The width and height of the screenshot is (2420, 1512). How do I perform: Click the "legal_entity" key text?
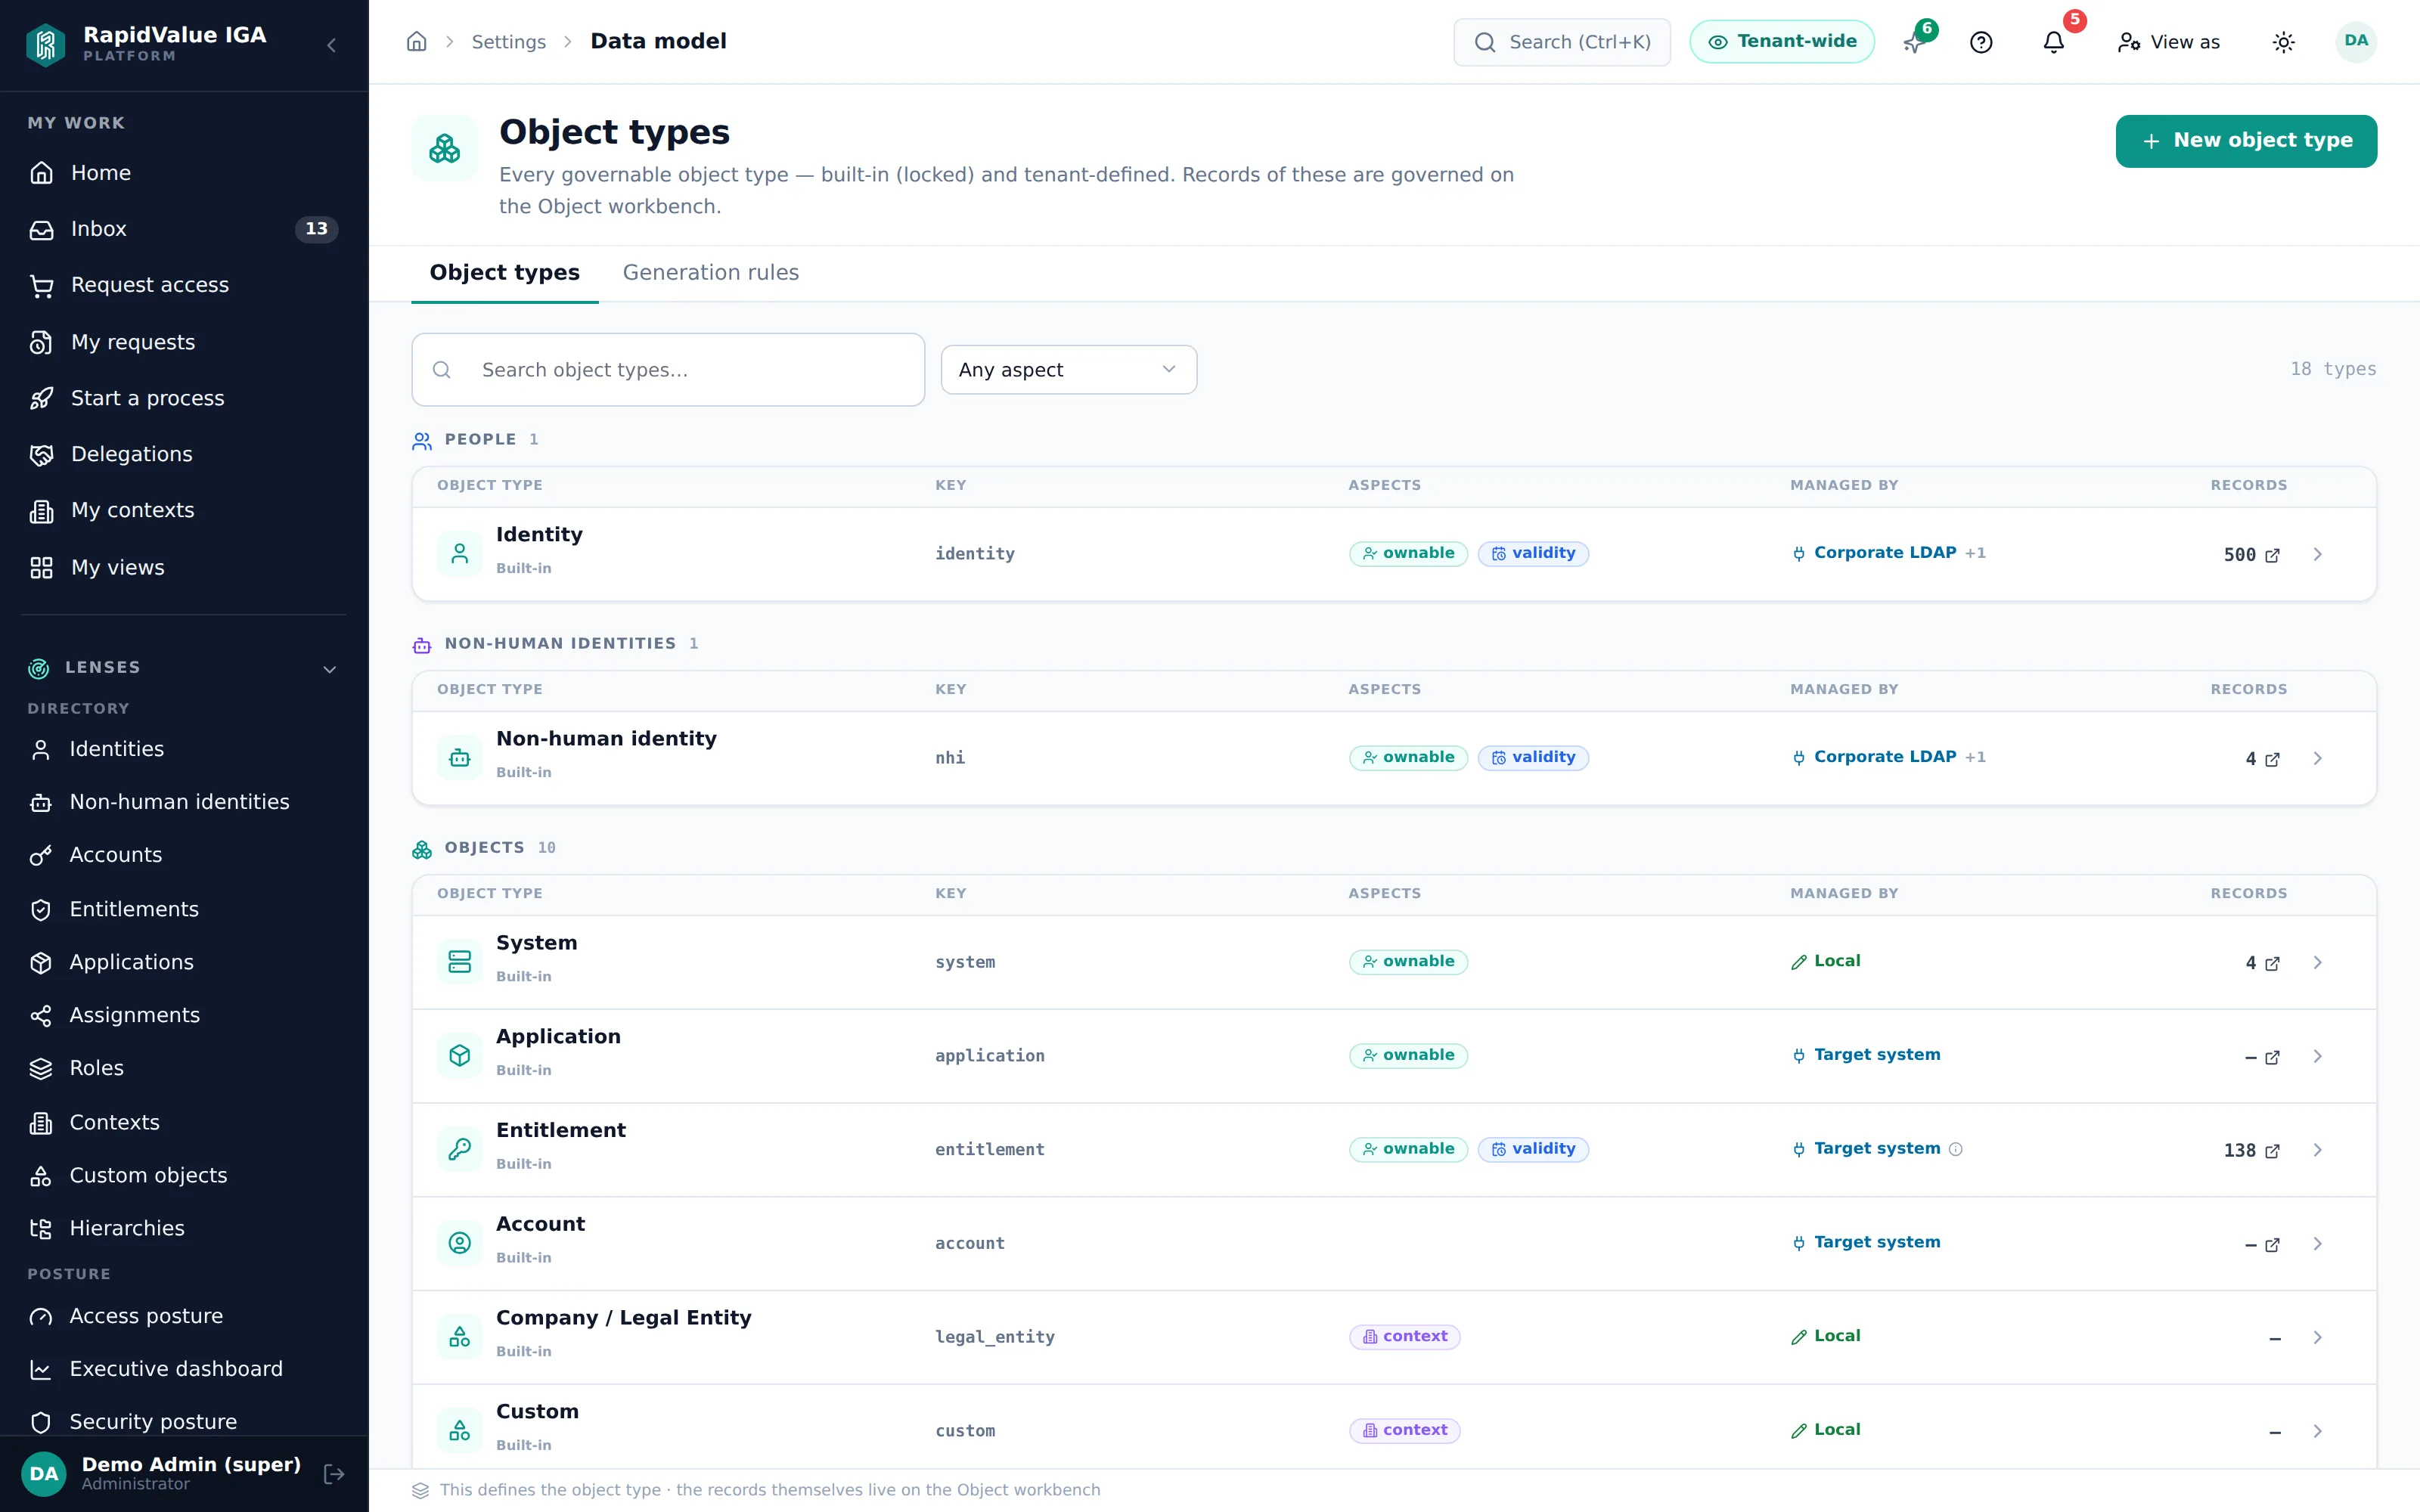point(995,1337)
